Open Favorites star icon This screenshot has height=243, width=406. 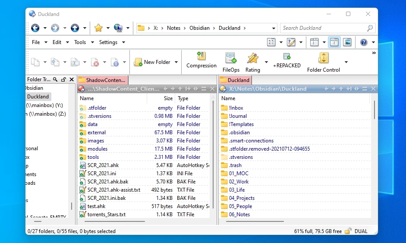pyautogui.click(x=98, y=28)
